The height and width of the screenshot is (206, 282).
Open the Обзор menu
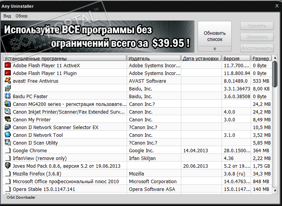click(x=21, y=16)
